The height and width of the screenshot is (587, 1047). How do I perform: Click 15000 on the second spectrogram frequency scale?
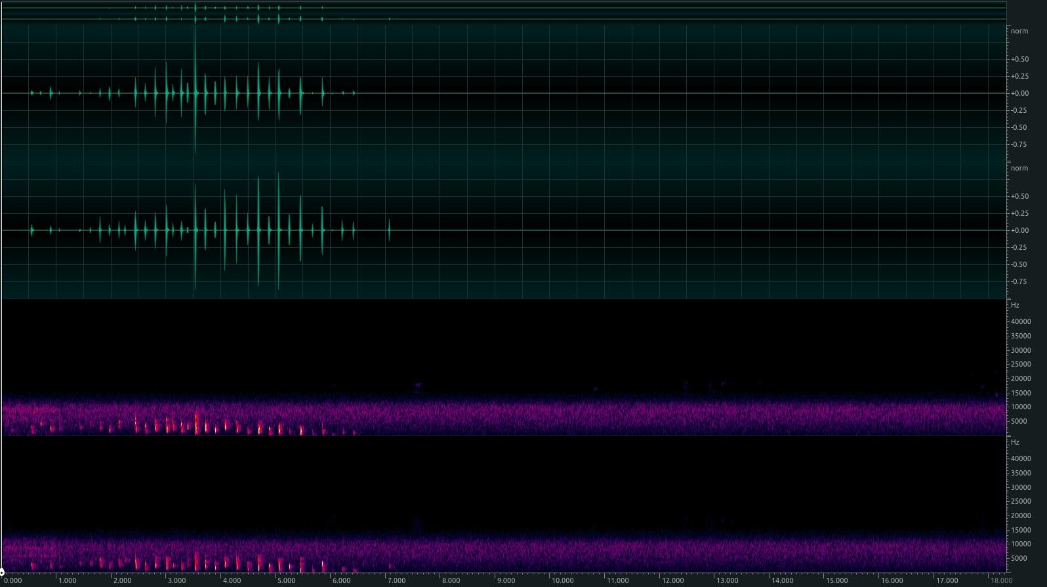tap(1021, 530)
